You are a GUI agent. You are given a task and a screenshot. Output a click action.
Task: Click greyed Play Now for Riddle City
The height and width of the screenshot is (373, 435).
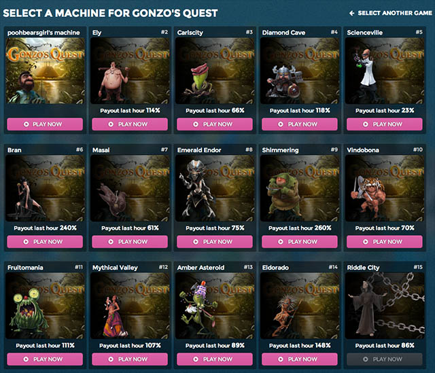coord(385,359)
